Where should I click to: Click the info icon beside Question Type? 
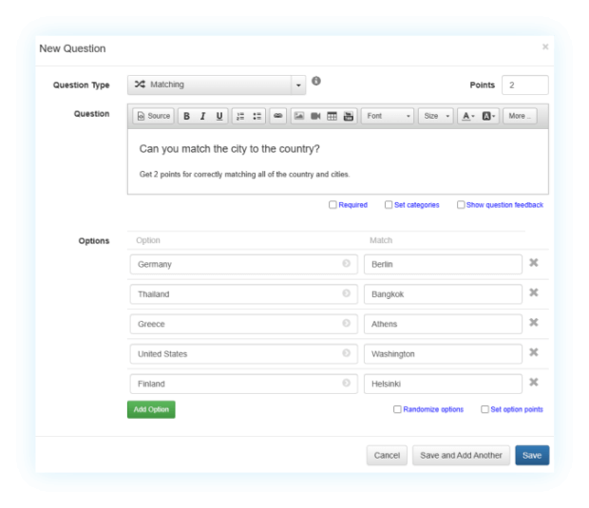[x=316, y=82]
